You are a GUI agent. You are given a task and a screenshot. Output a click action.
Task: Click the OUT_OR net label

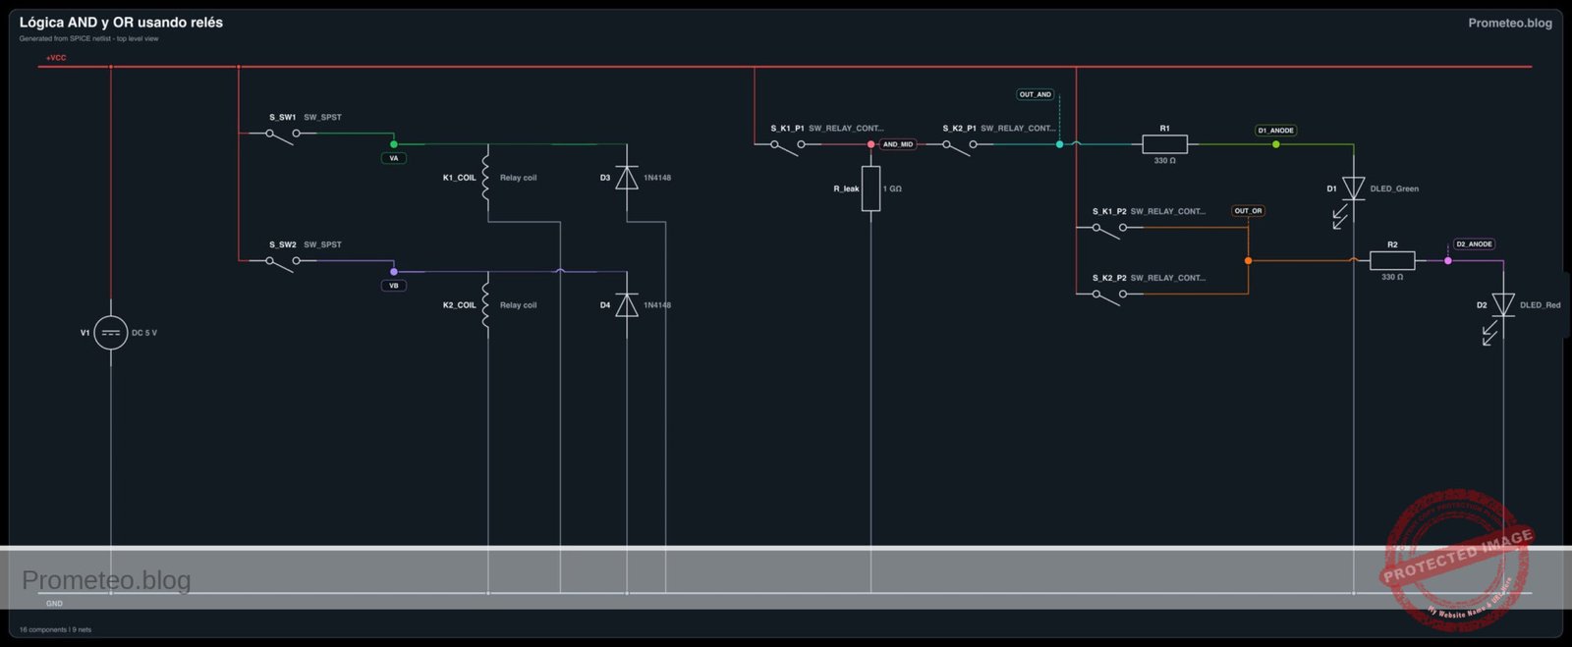pos(1248,211)
